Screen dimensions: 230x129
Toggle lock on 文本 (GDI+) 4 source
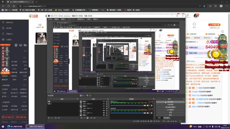pyautogui.click(x=107, y=113)
